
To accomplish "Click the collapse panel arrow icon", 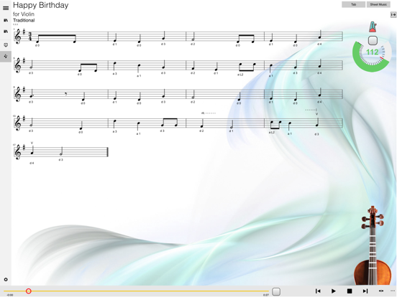I will coord(393,15).
